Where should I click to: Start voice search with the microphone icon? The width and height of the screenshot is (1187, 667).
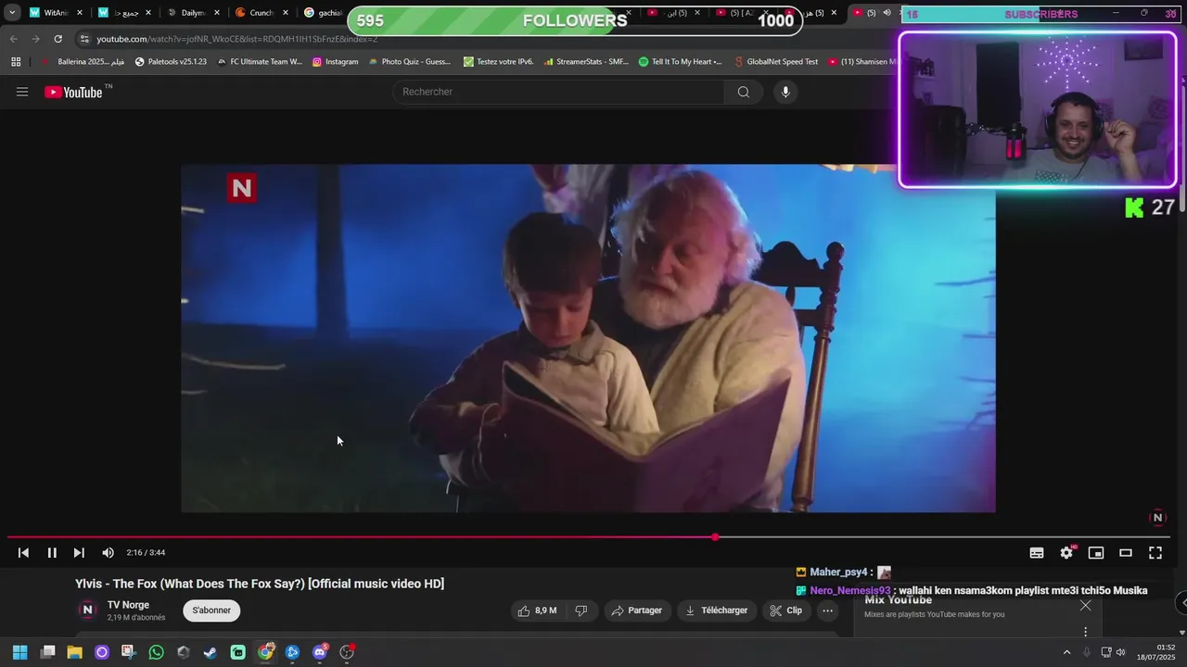point(785,92)
